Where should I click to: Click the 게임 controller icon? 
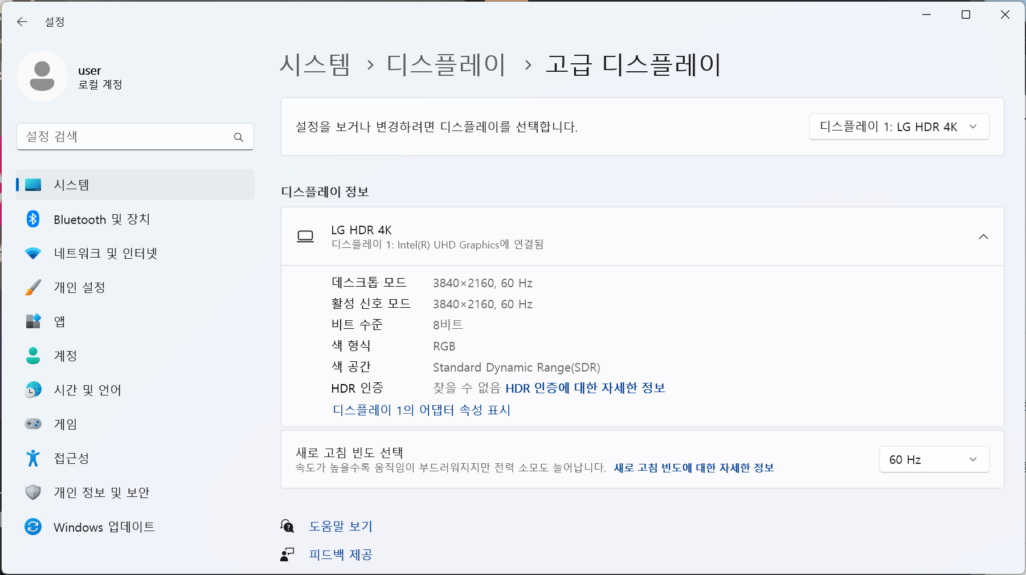coord(33,424)
